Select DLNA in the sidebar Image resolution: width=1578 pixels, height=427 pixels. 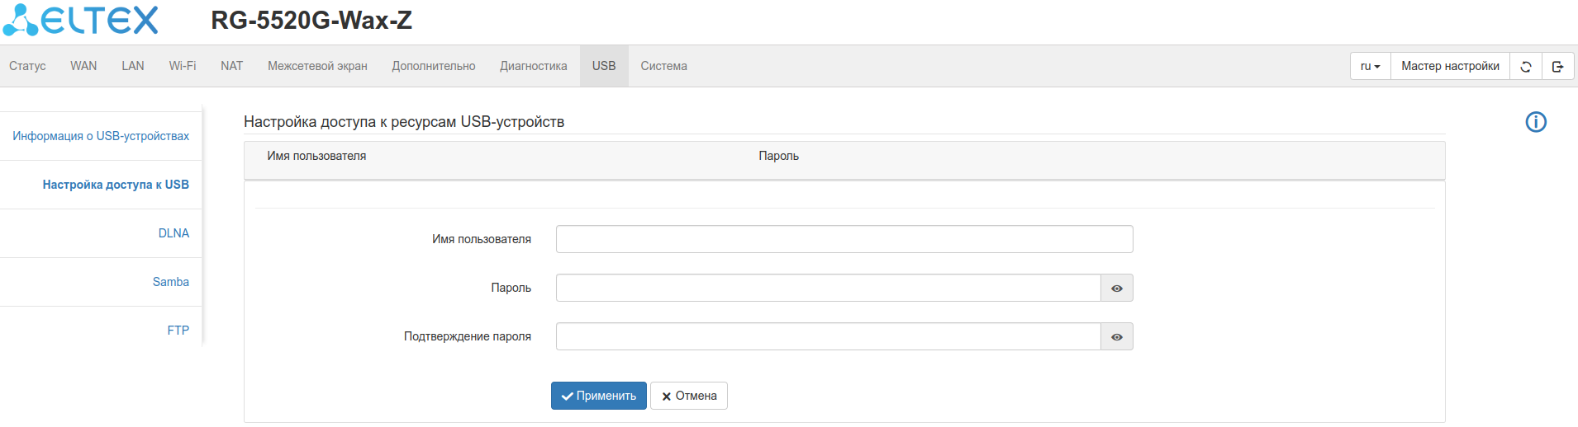pos(173,233)
